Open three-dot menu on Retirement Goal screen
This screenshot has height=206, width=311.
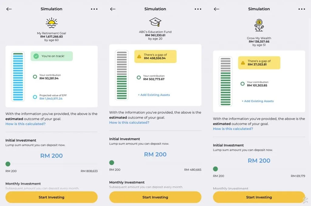[x=94, y=9]
